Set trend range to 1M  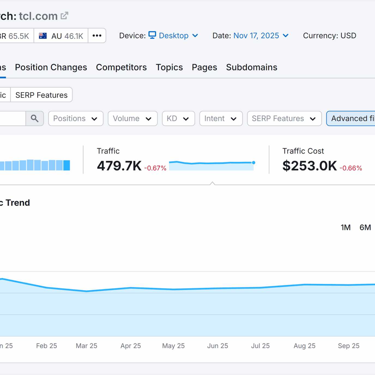click(x=346, y=227)
